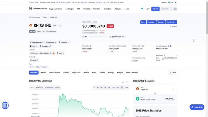208x117 pixels.
Task: Toggle dark mode moon icon
Action: [x=176, y=2]
